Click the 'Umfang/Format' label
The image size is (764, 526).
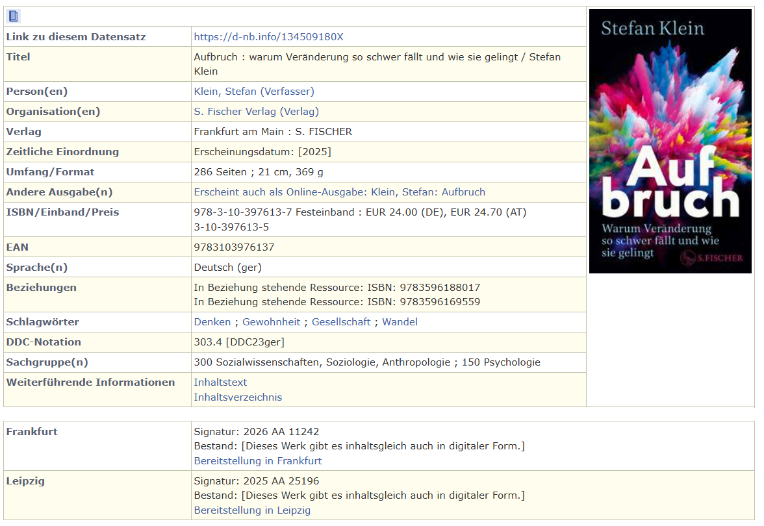tap(50, 172)
